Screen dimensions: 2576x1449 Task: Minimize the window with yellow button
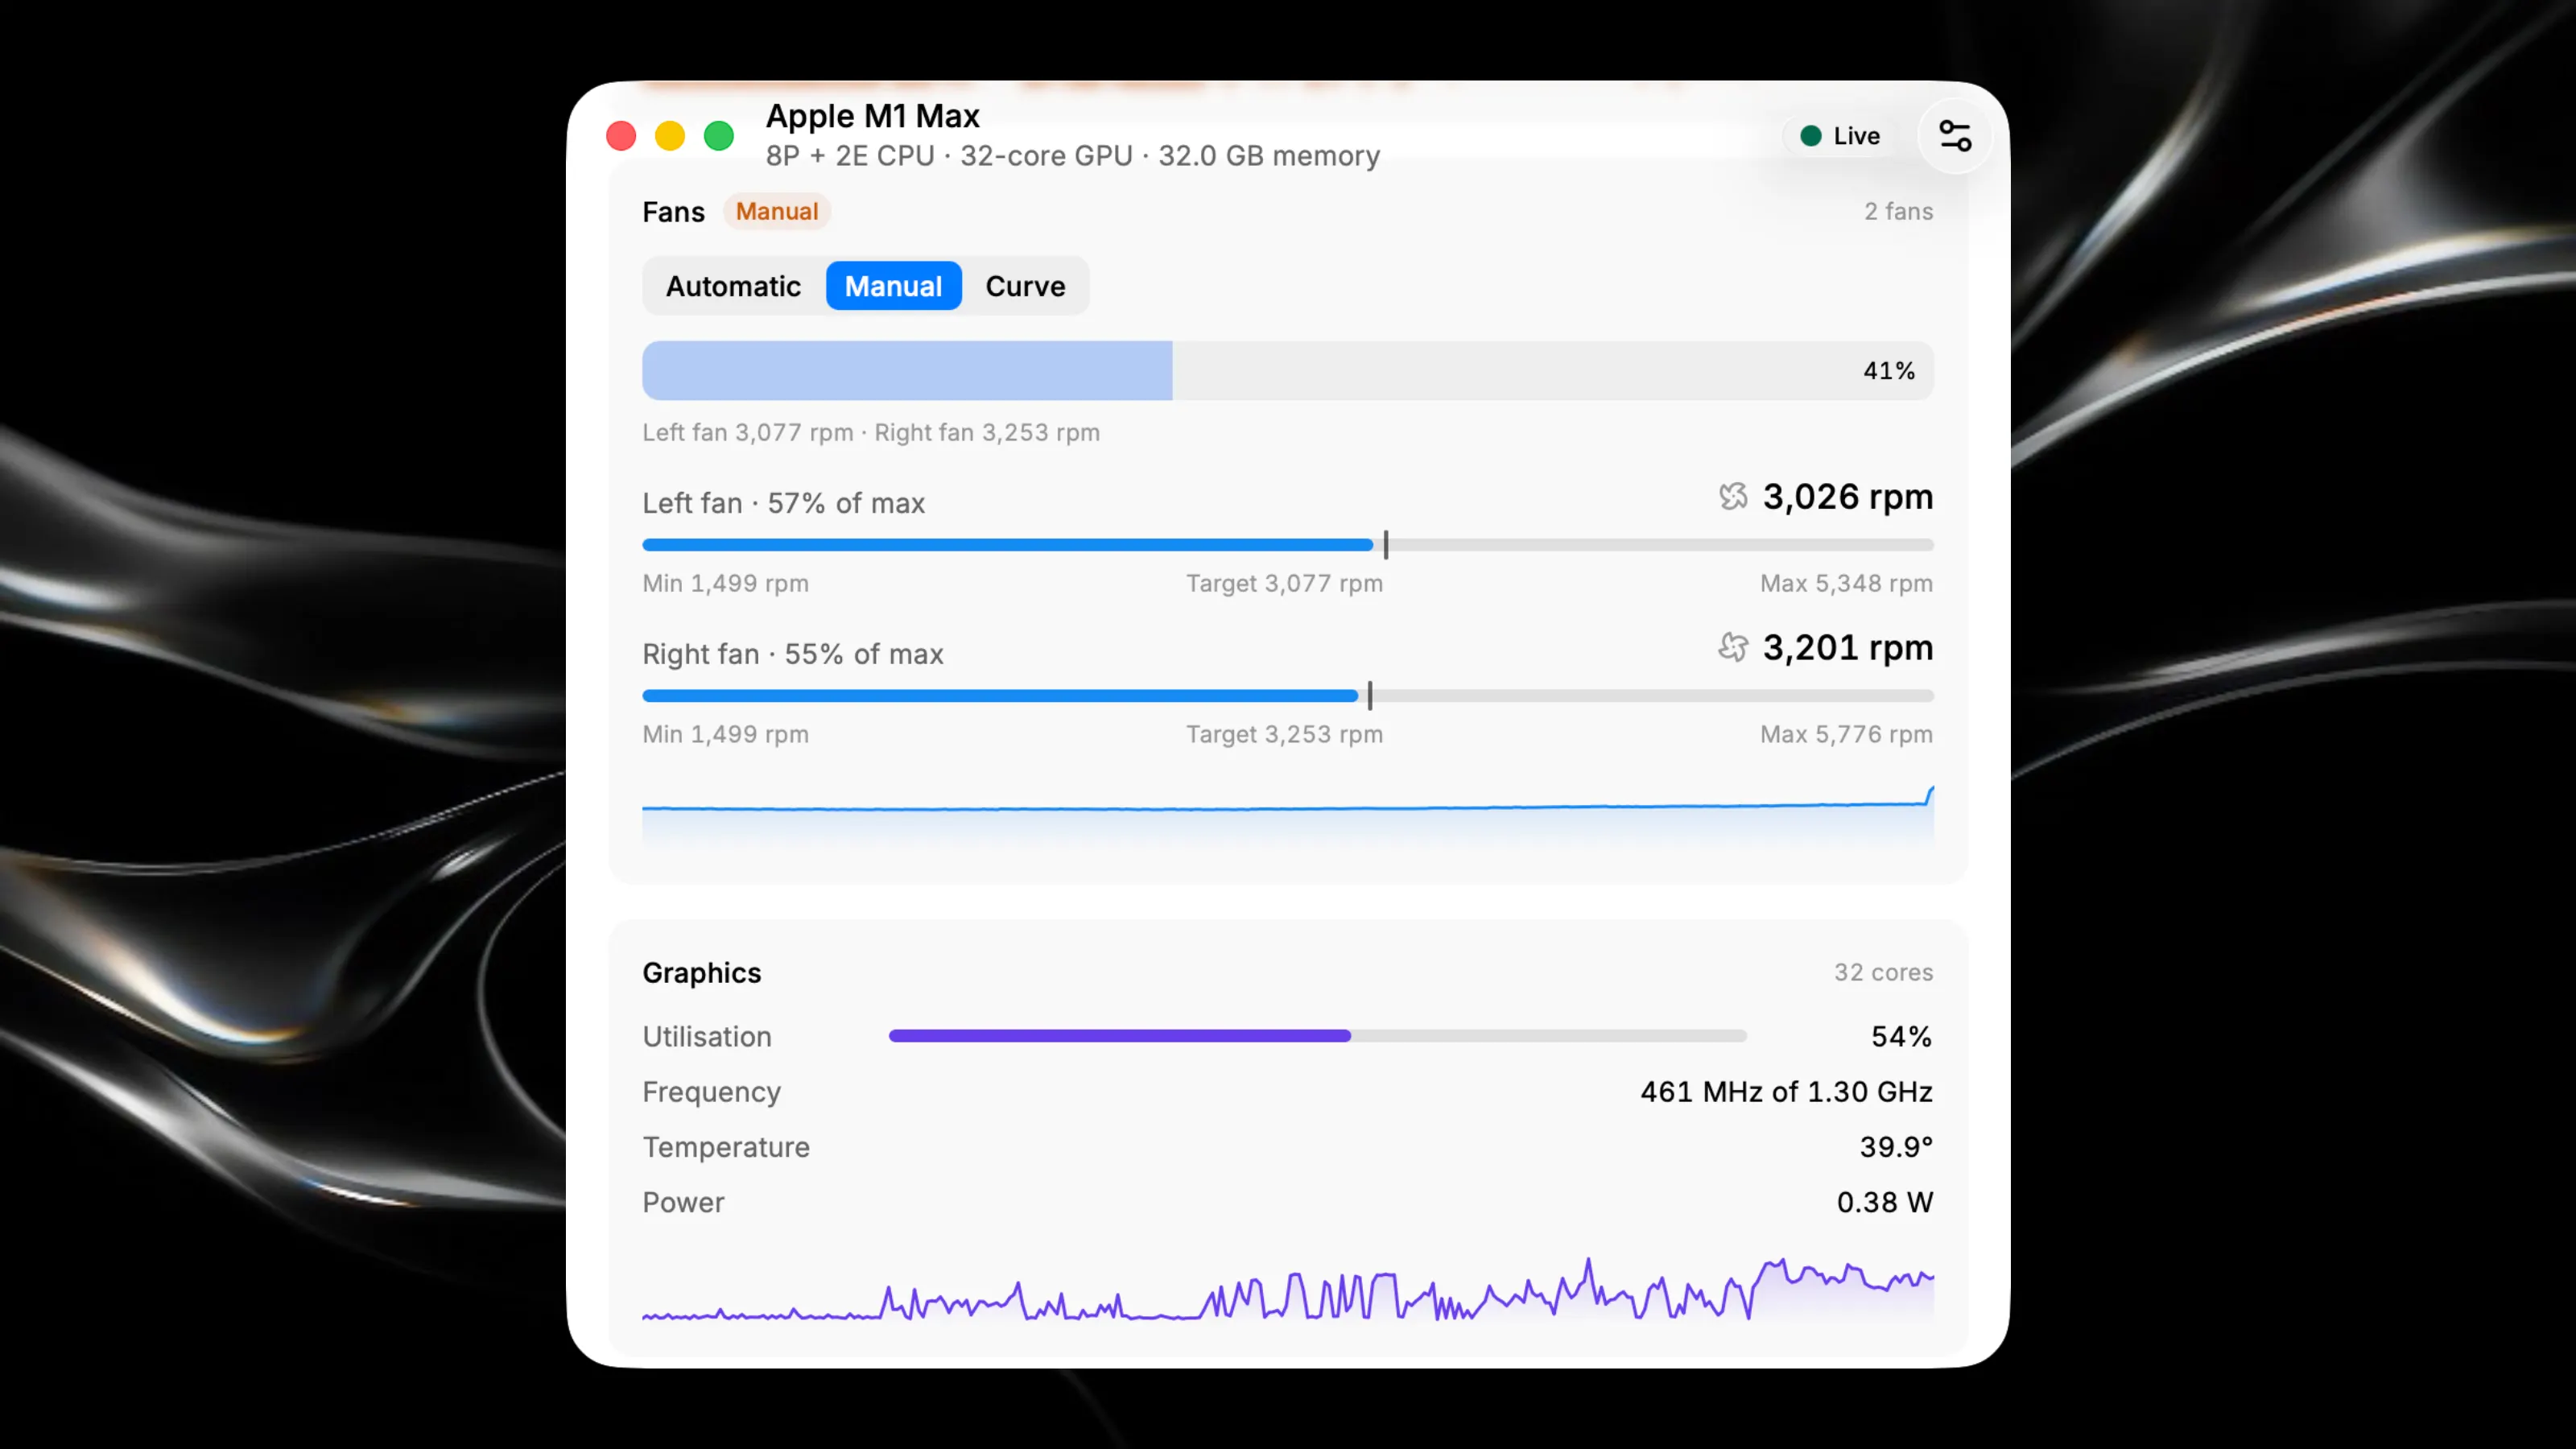670,136
